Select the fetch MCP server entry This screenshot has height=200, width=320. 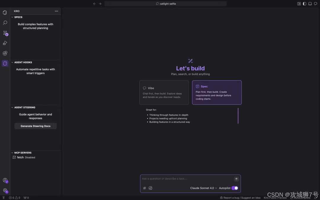(36, 158)
